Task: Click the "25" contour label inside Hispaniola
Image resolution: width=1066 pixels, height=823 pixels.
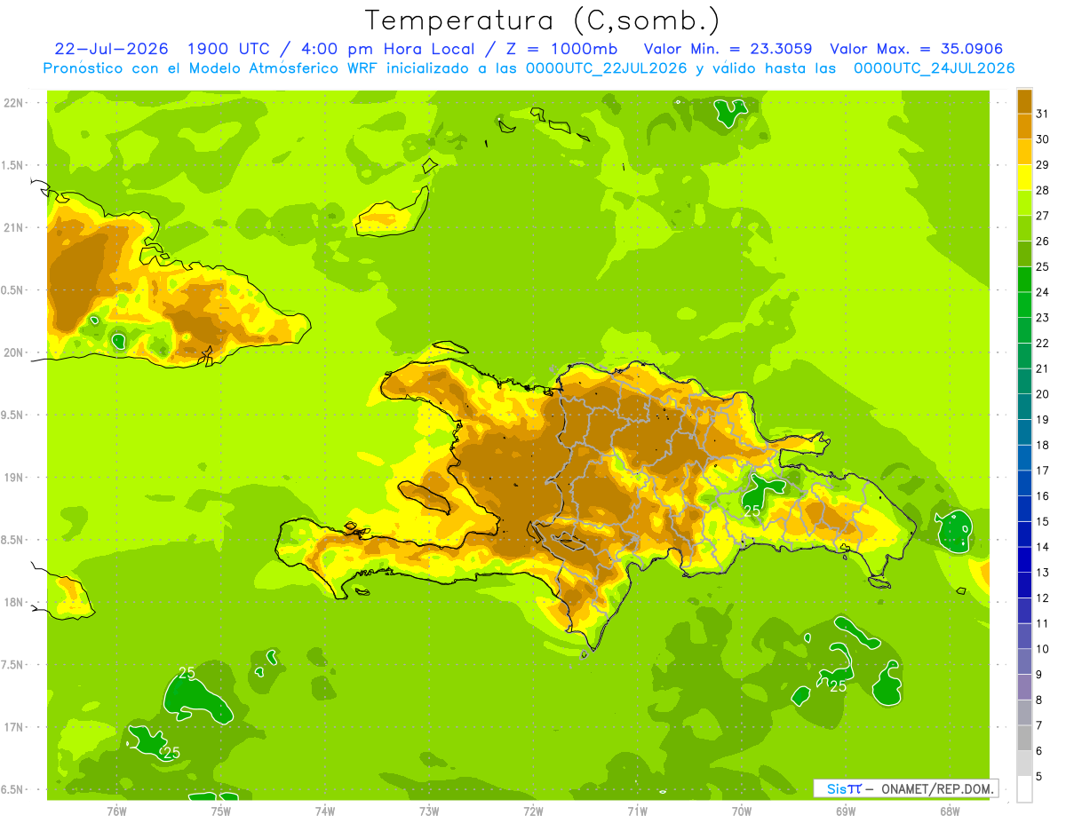Action: (x=752, y=510)
